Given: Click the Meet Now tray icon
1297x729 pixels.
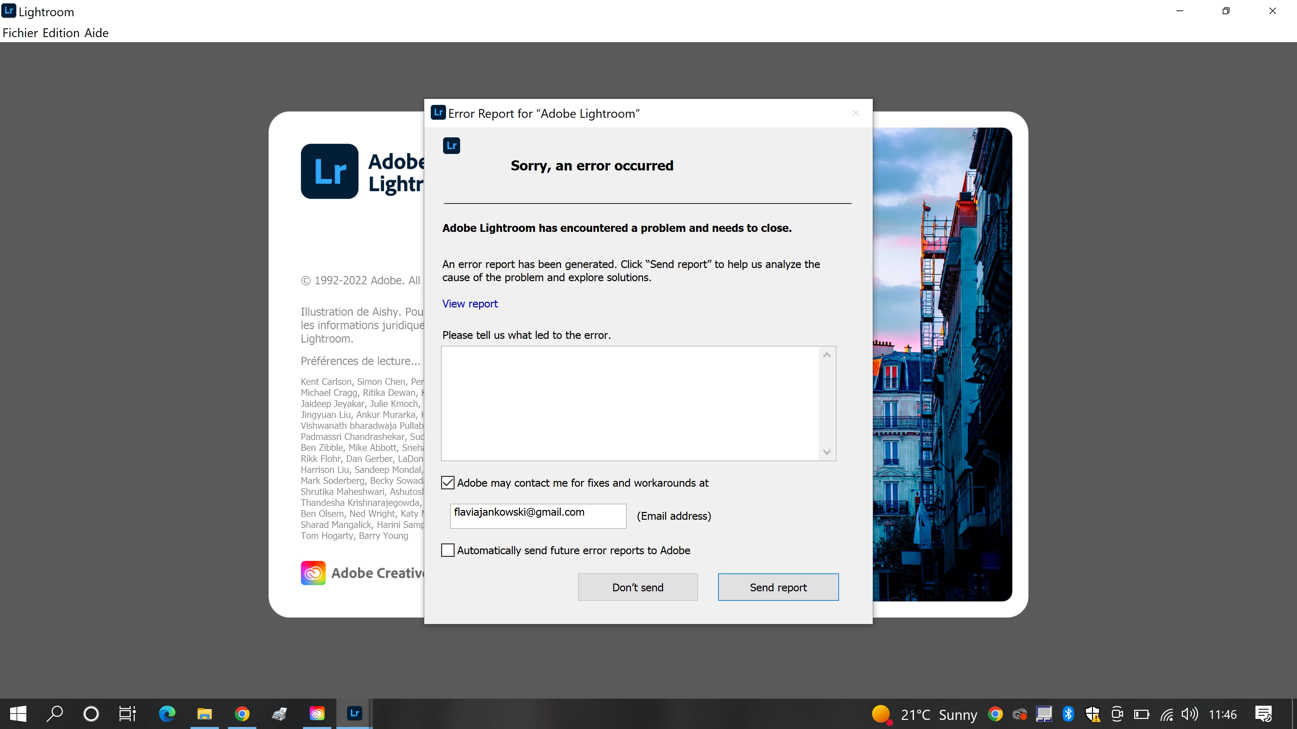Looking at the screenshot, I should (1117, 714).
